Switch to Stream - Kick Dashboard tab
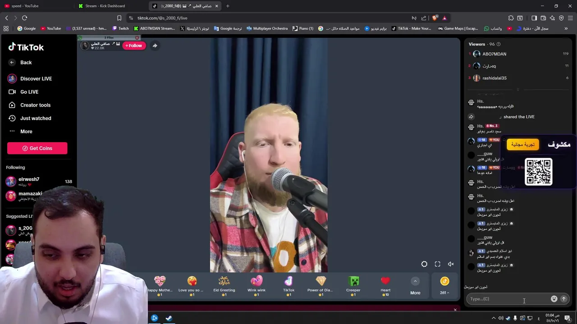 pyautogui.click(x=110, y=6)
